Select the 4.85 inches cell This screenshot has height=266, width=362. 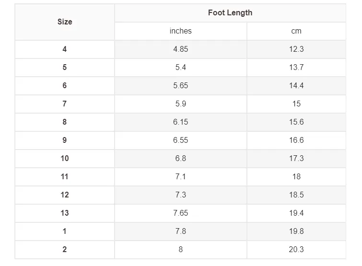[x=181, y=49]
